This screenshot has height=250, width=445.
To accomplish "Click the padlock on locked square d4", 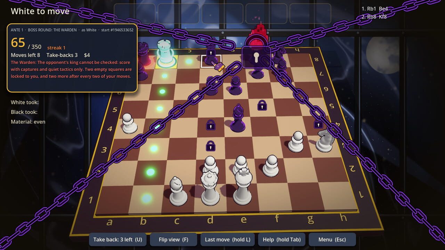I will click(211, 125).
